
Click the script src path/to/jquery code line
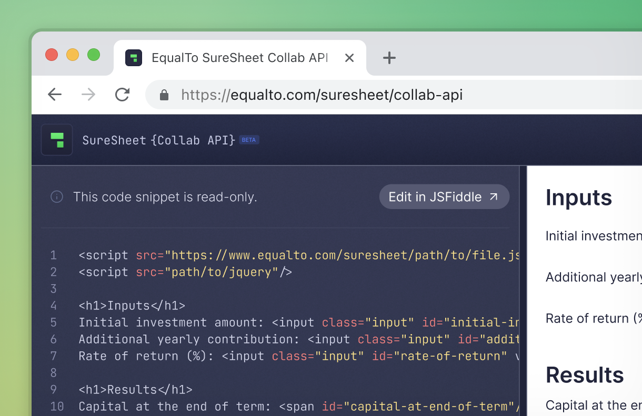(x=185, y=272)
